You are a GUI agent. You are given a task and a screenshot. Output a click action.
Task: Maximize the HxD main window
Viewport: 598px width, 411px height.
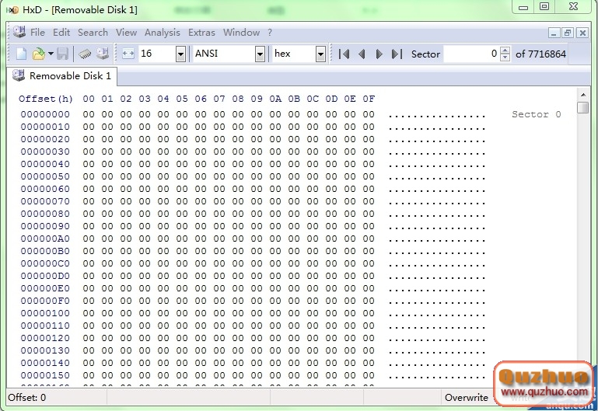click(544, 6)
